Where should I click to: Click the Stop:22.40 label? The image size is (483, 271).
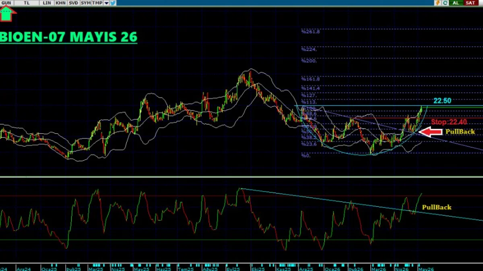pyautogui.click(x=449, y=122)
